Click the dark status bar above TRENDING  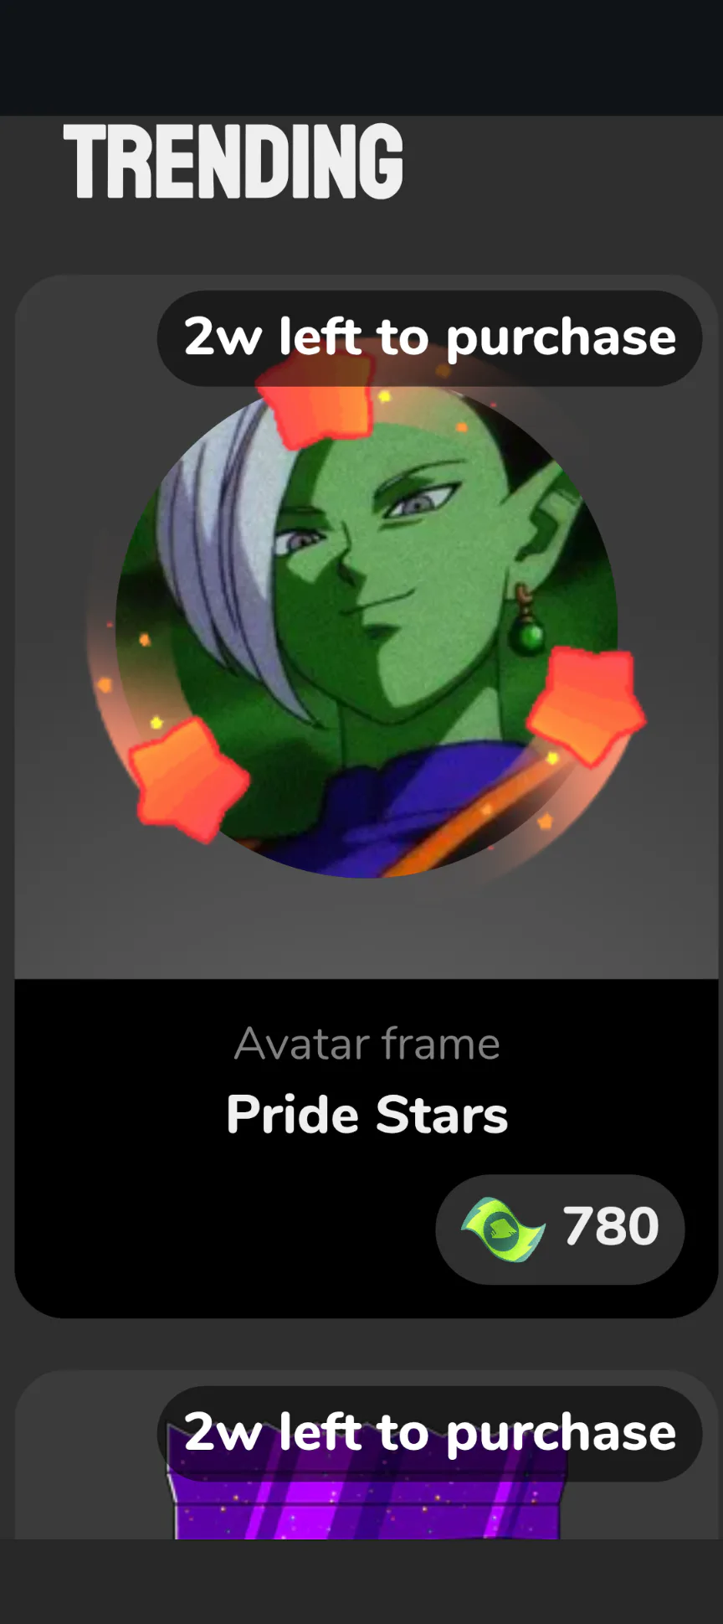(x=361, y=58)
